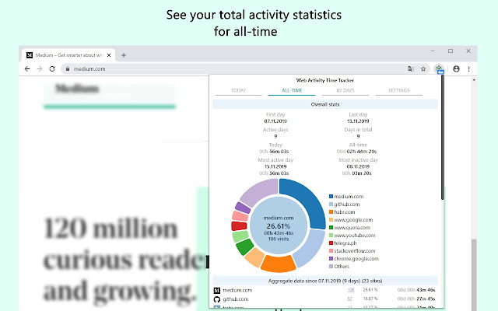The width and height of the screenshot is (498, 311).
Task: Go back with the browser back arrow
Action: [x=27, y=69]
